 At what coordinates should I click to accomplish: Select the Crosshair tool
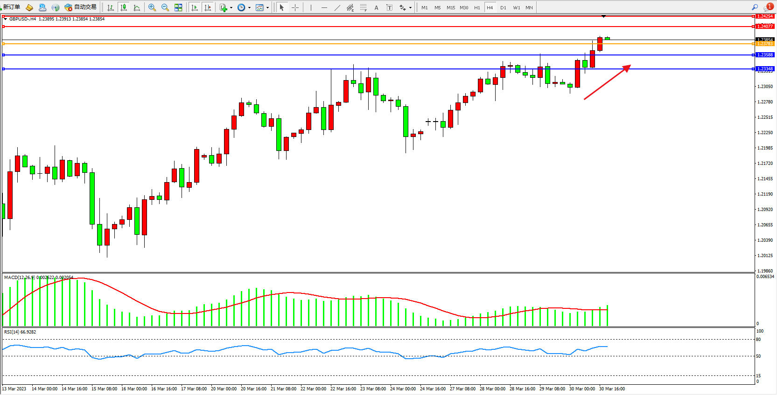tap(295, 7)
